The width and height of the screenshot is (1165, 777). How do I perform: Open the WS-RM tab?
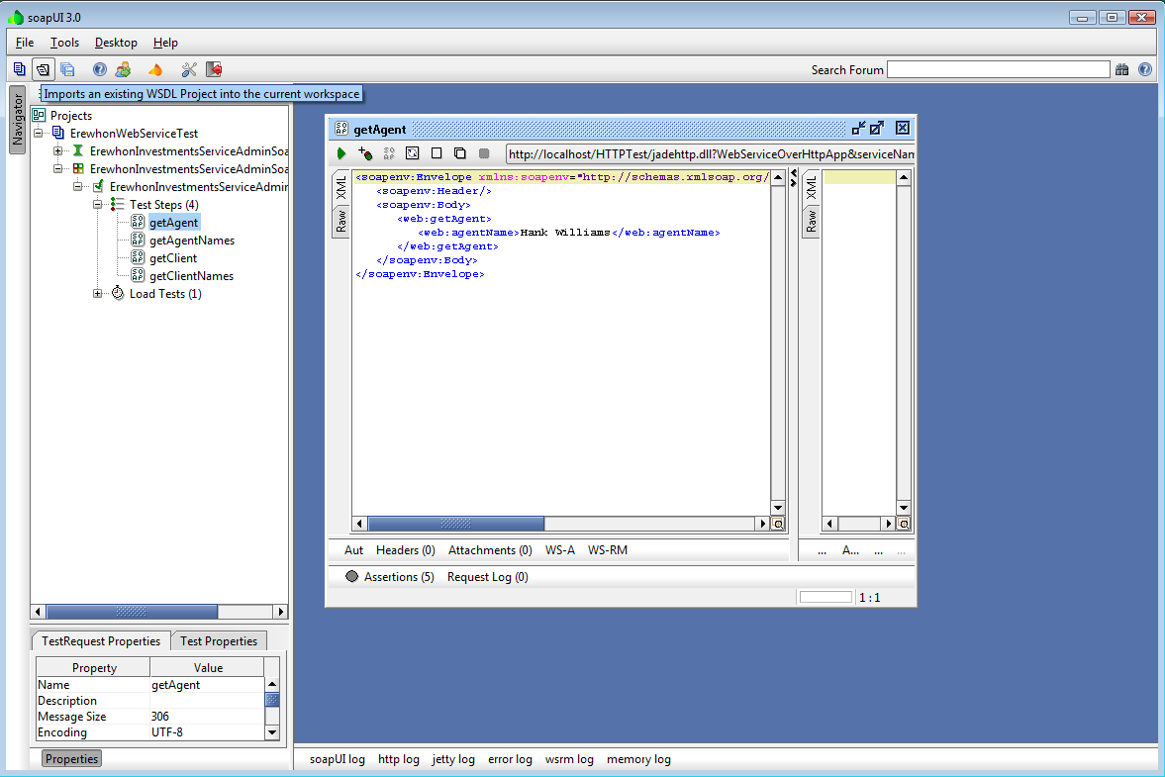click(x=608, y=550)
